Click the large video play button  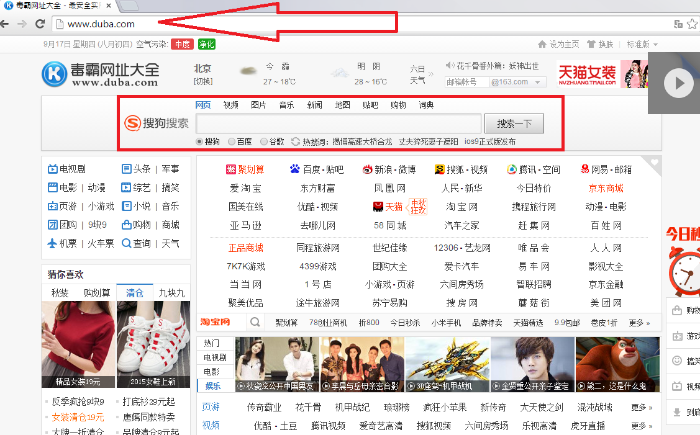coord(677,83)
